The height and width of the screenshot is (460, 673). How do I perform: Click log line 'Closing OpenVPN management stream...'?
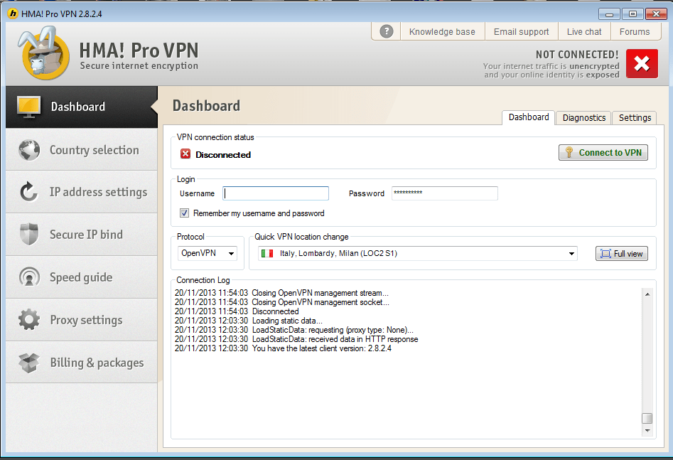tap(281, 292)
